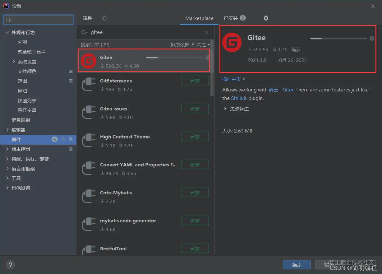Select 通知 in the settings tree
This screenshot has width=382, height=274.
(x=22, y=91)
